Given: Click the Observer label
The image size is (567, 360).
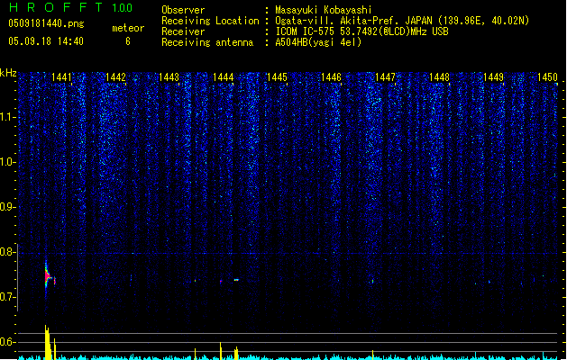Looking at the screenshot, I should tap(183, 10).
